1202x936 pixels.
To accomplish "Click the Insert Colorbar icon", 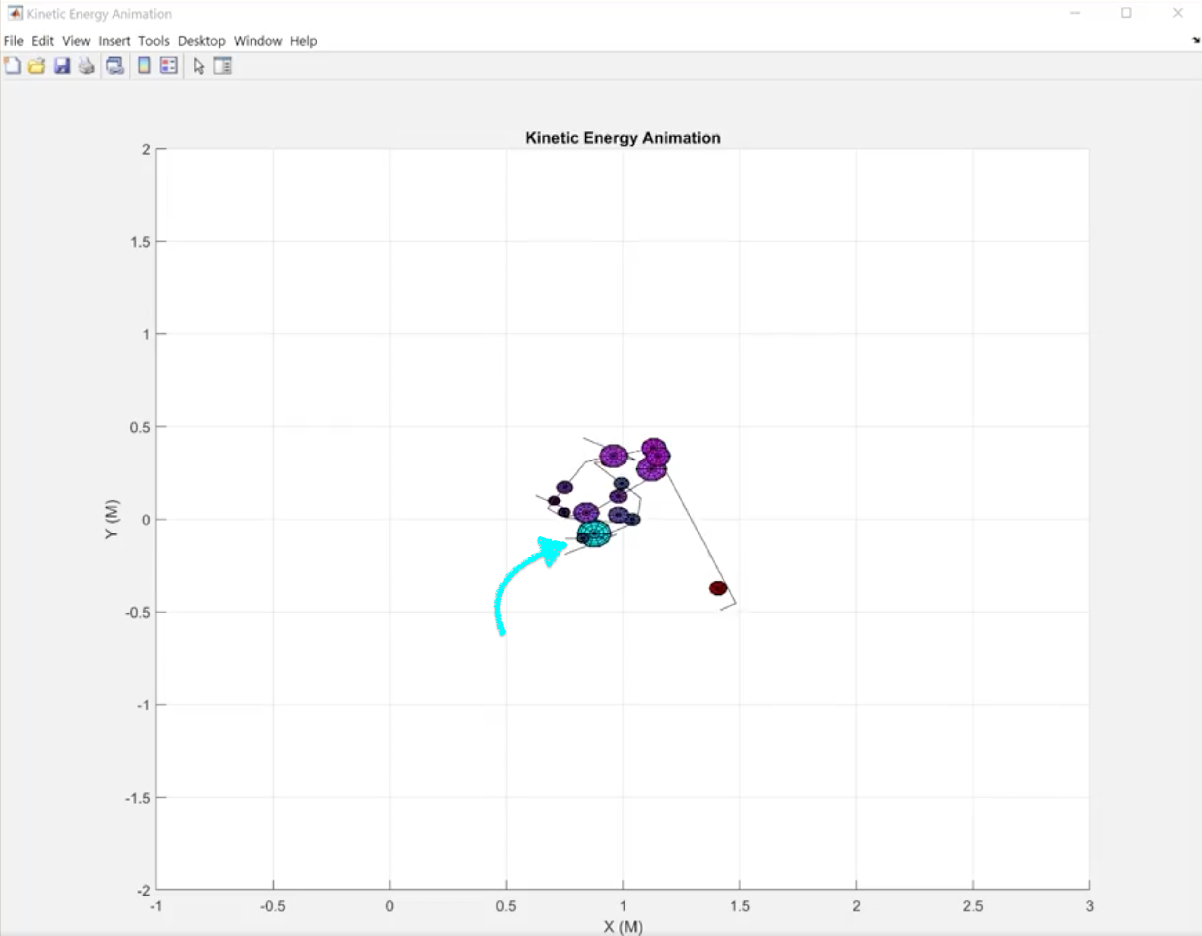I will click(x=144, y=66).
